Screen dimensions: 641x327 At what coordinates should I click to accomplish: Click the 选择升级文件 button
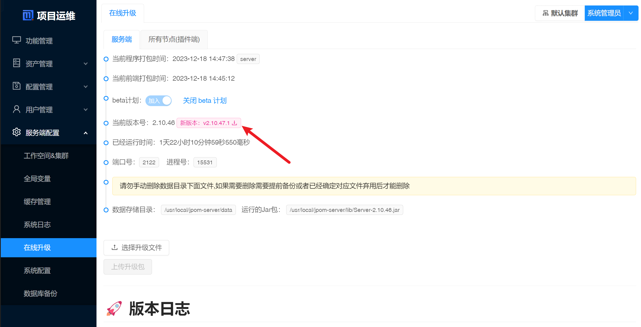click(x=136, y=248)
